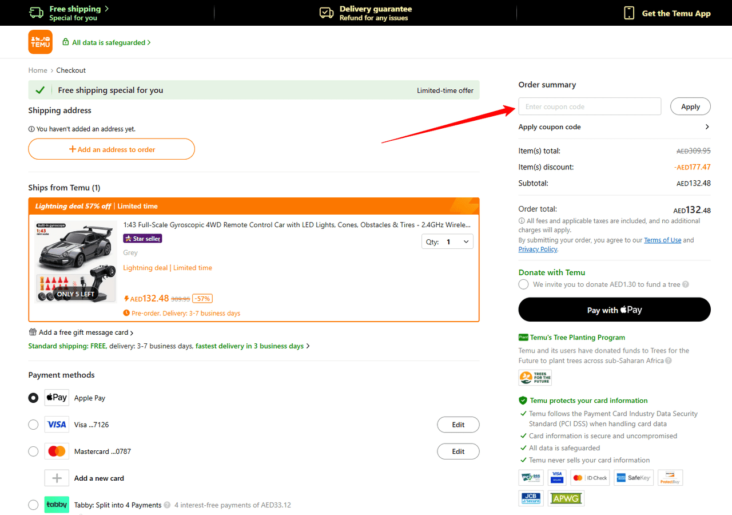Open Privacy Policy link
Screen dimensions: 732x515
538,249
